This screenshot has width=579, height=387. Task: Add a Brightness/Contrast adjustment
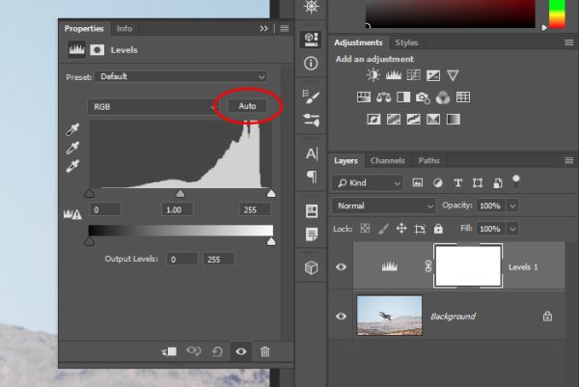click(x=372, y=75)
